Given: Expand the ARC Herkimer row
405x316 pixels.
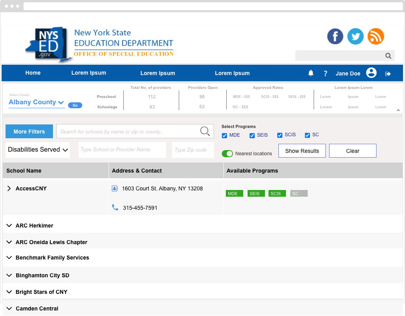Looking at the screenshot, I should pyautogui.click(x=9, y=226).
